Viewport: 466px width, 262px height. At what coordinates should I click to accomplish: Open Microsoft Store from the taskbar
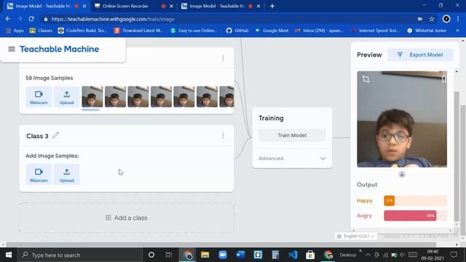310,255
